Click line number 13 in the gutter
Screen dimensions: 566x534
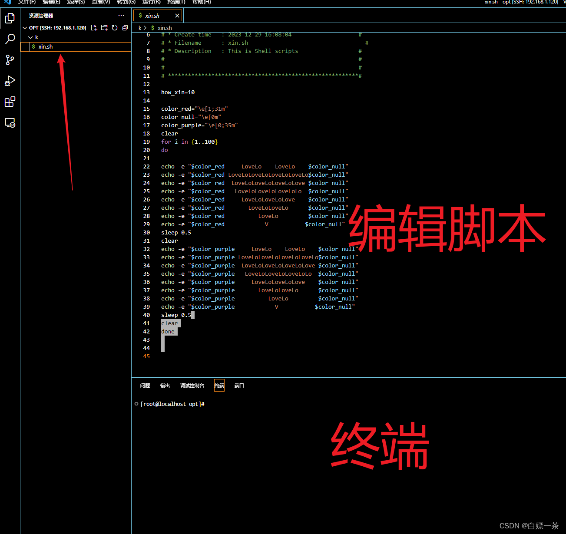[x=146, y=92]
